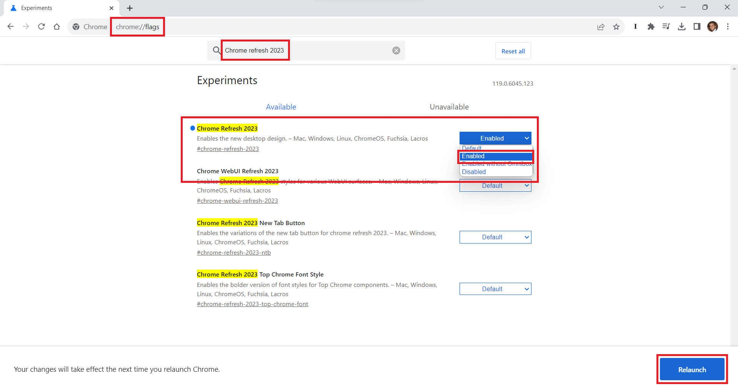Viewport: 738px width, 391px height.
Task: Switch to the Available tab
Action: coord(281,107)
